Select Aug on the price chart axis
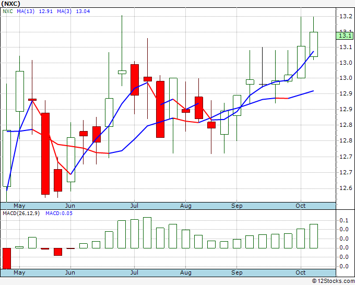Viewport: 355px width, 285px height. coord(186,206)
